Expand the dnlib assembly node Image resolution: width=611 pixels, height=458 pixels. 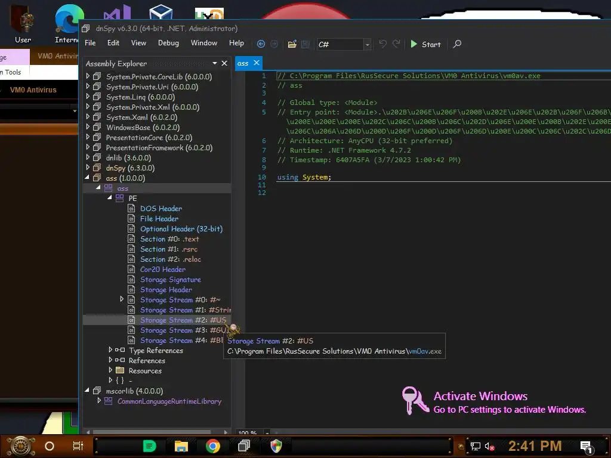tap(88, 157)
